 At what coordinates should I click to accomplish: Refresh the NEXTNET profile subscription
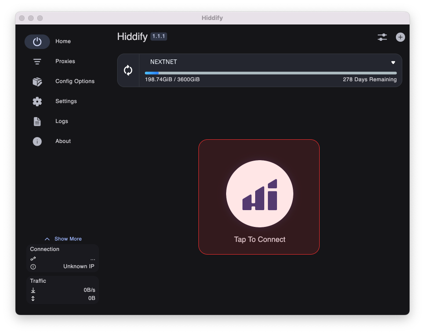[128, 70]
